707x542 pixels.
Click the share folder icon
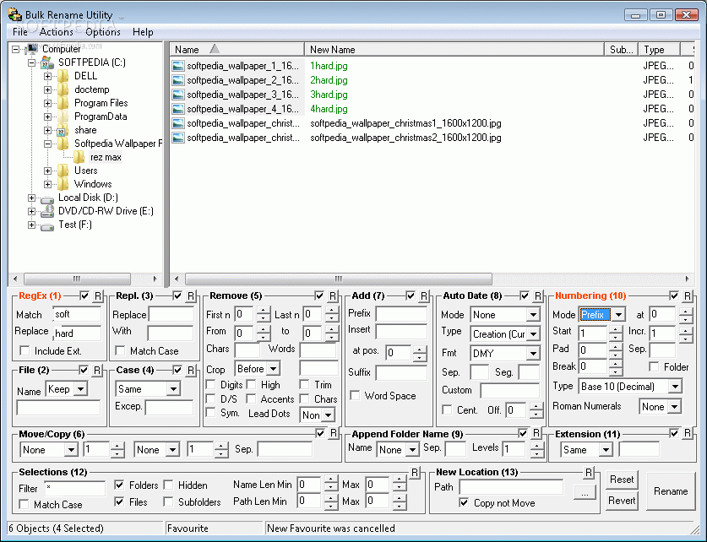click(63, 130)
